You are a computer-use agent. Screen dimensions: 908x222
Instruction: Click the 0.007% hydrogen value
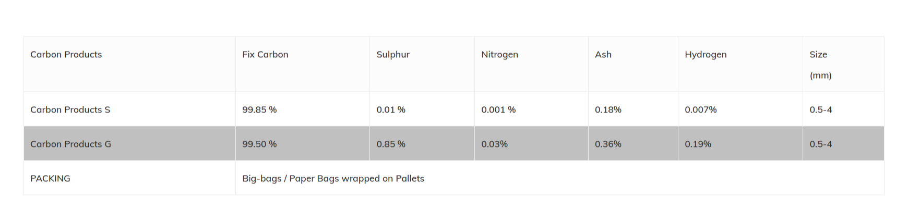click(x=700, y=110)
